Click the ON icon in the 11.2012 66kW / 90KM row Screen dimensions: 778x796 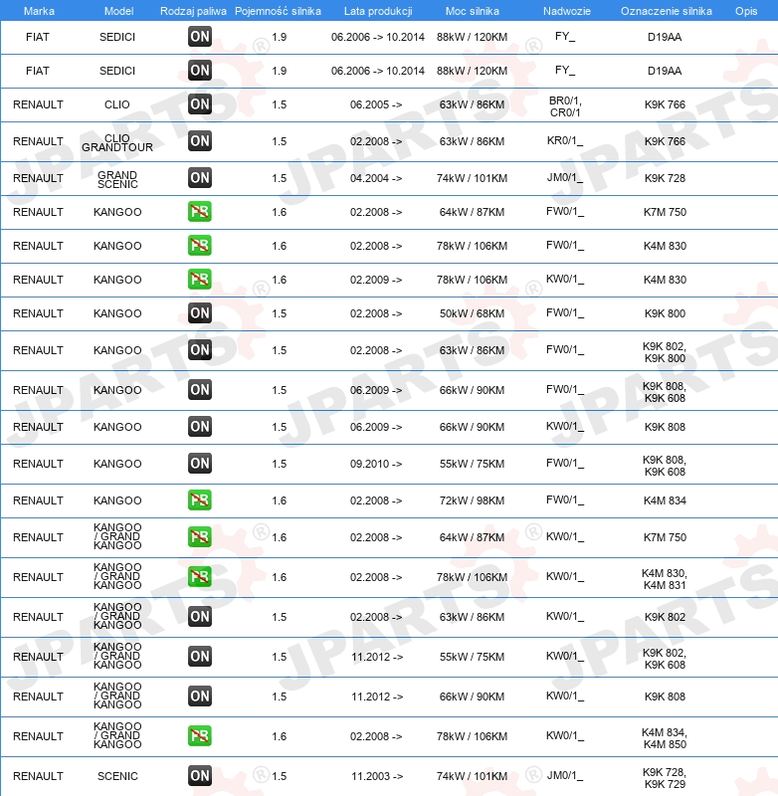199,696
